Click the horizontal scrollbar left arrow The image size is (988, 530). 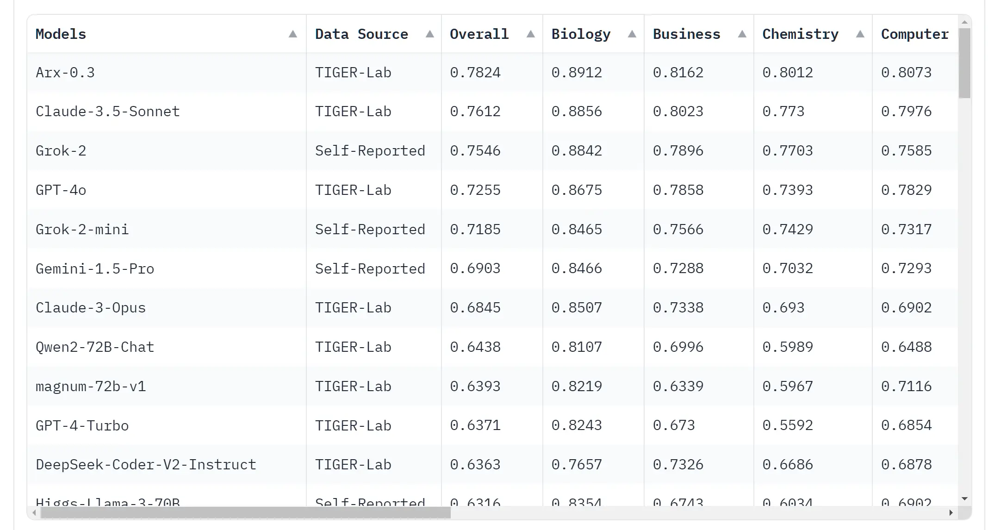[34, 513]
